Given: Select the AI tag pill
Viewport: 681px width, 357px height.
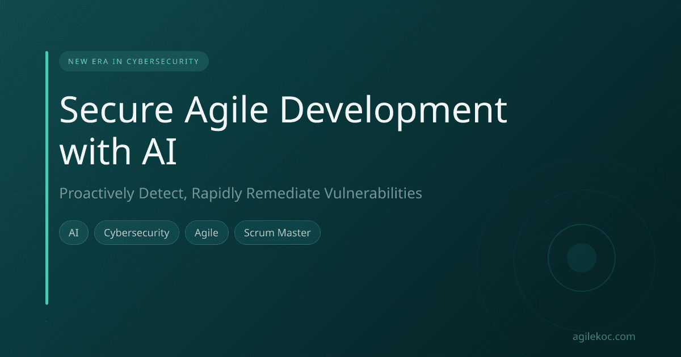Looking at the screenshot, I should click(x=74, y=233).
